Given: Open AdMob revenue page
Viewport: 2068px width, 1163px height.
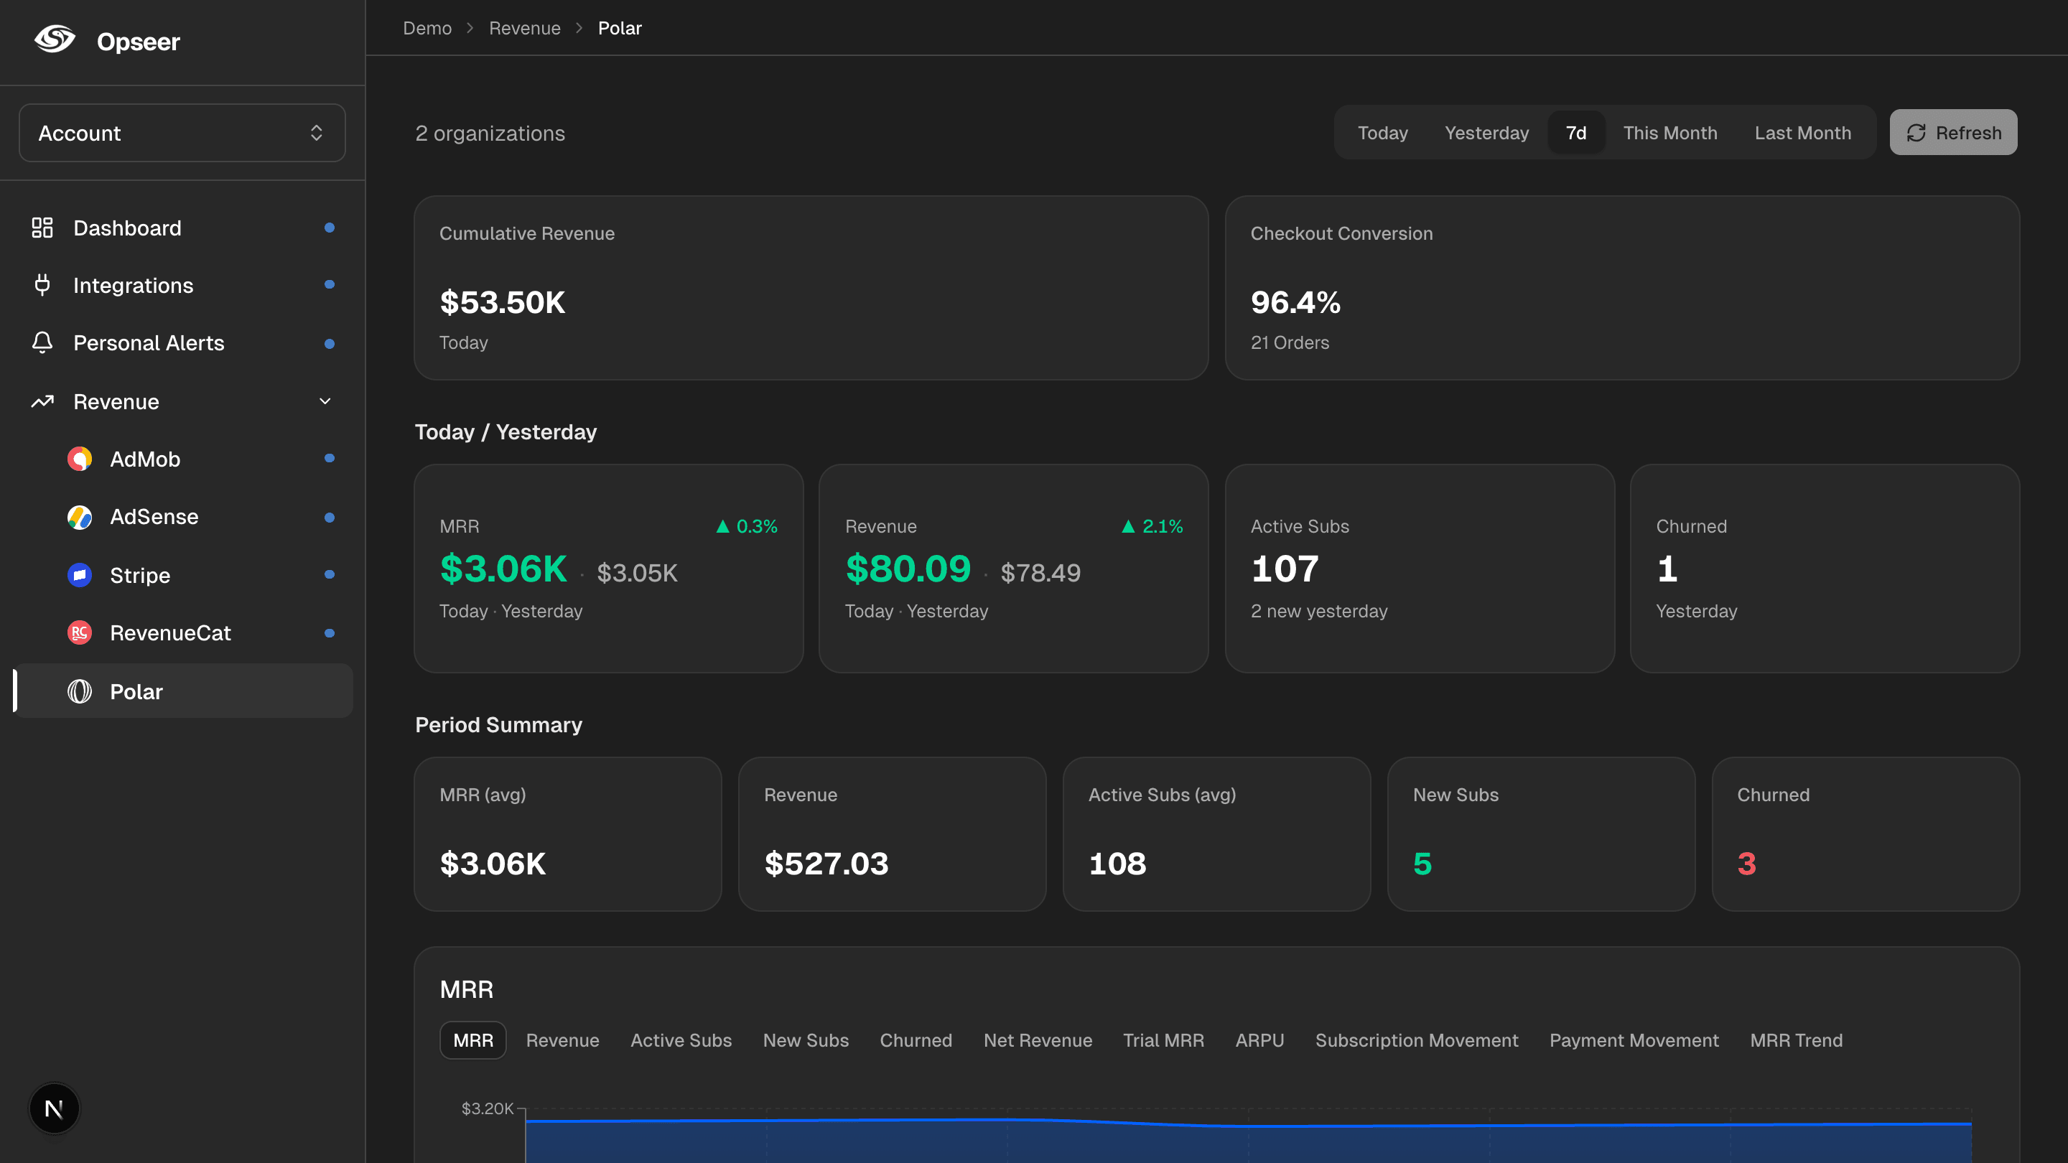Looking at the screenshot, I should pyautogui.click(x=182, y=459).
